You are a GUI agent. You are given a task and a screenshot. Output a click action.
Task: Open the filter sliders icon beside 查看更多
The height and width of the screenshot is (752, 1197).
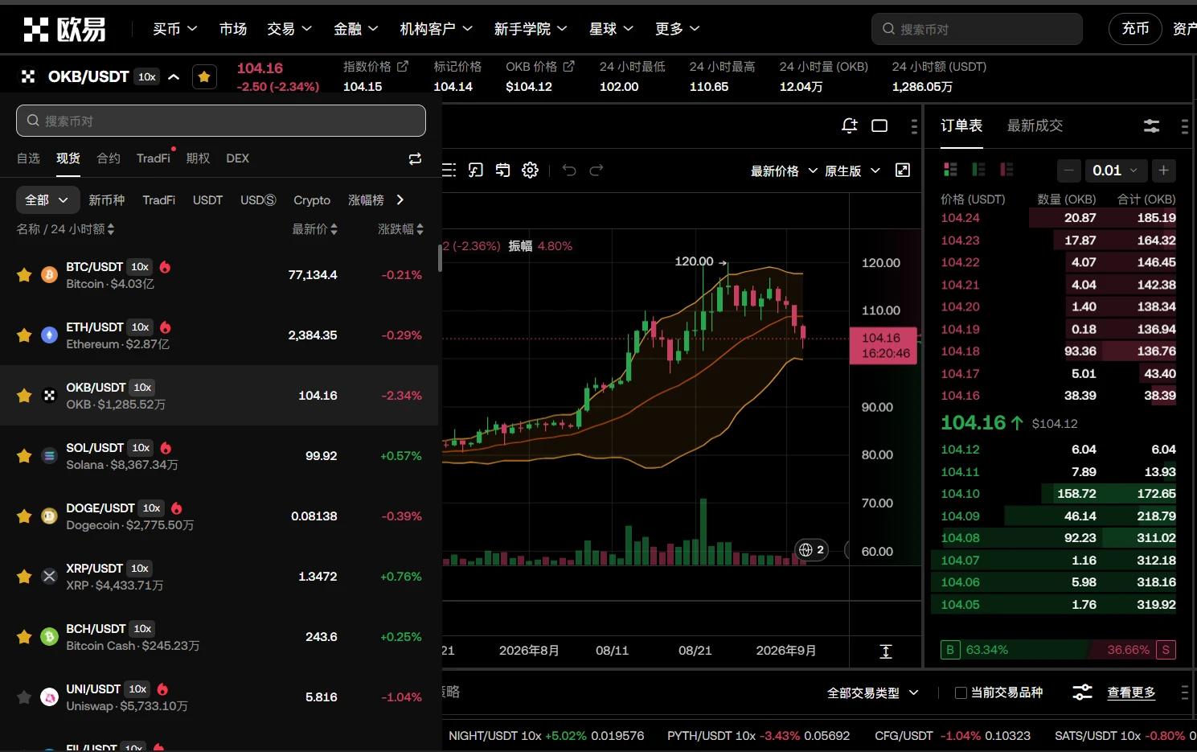(x=1083, y=692)
